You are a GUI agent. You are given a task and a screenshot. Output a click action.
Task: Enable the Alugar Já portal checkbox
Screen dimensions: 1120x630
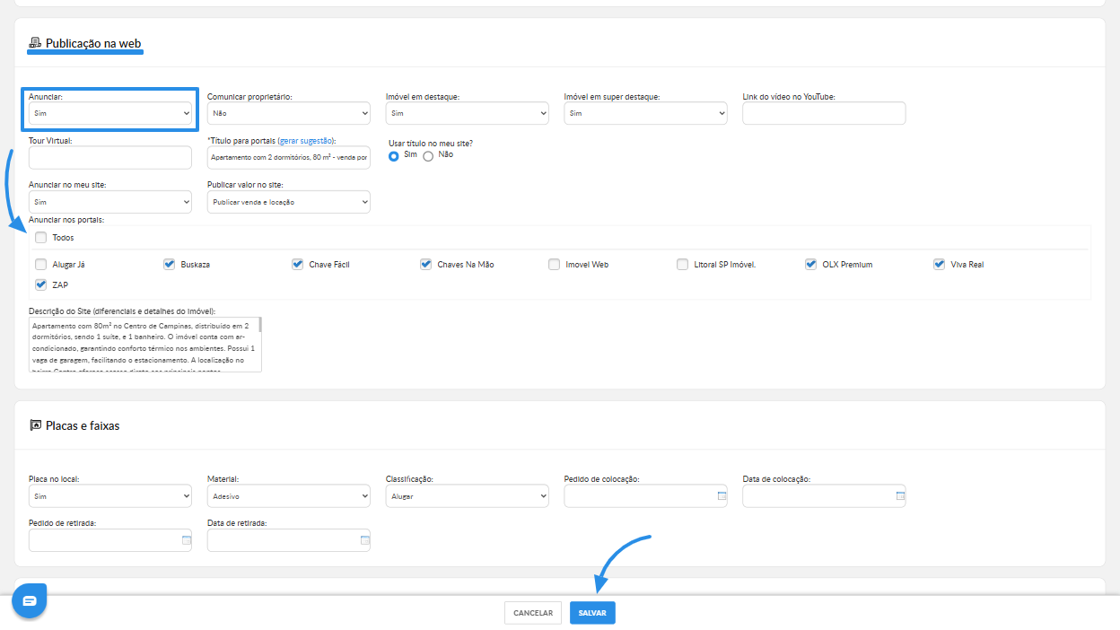[41, 265]
